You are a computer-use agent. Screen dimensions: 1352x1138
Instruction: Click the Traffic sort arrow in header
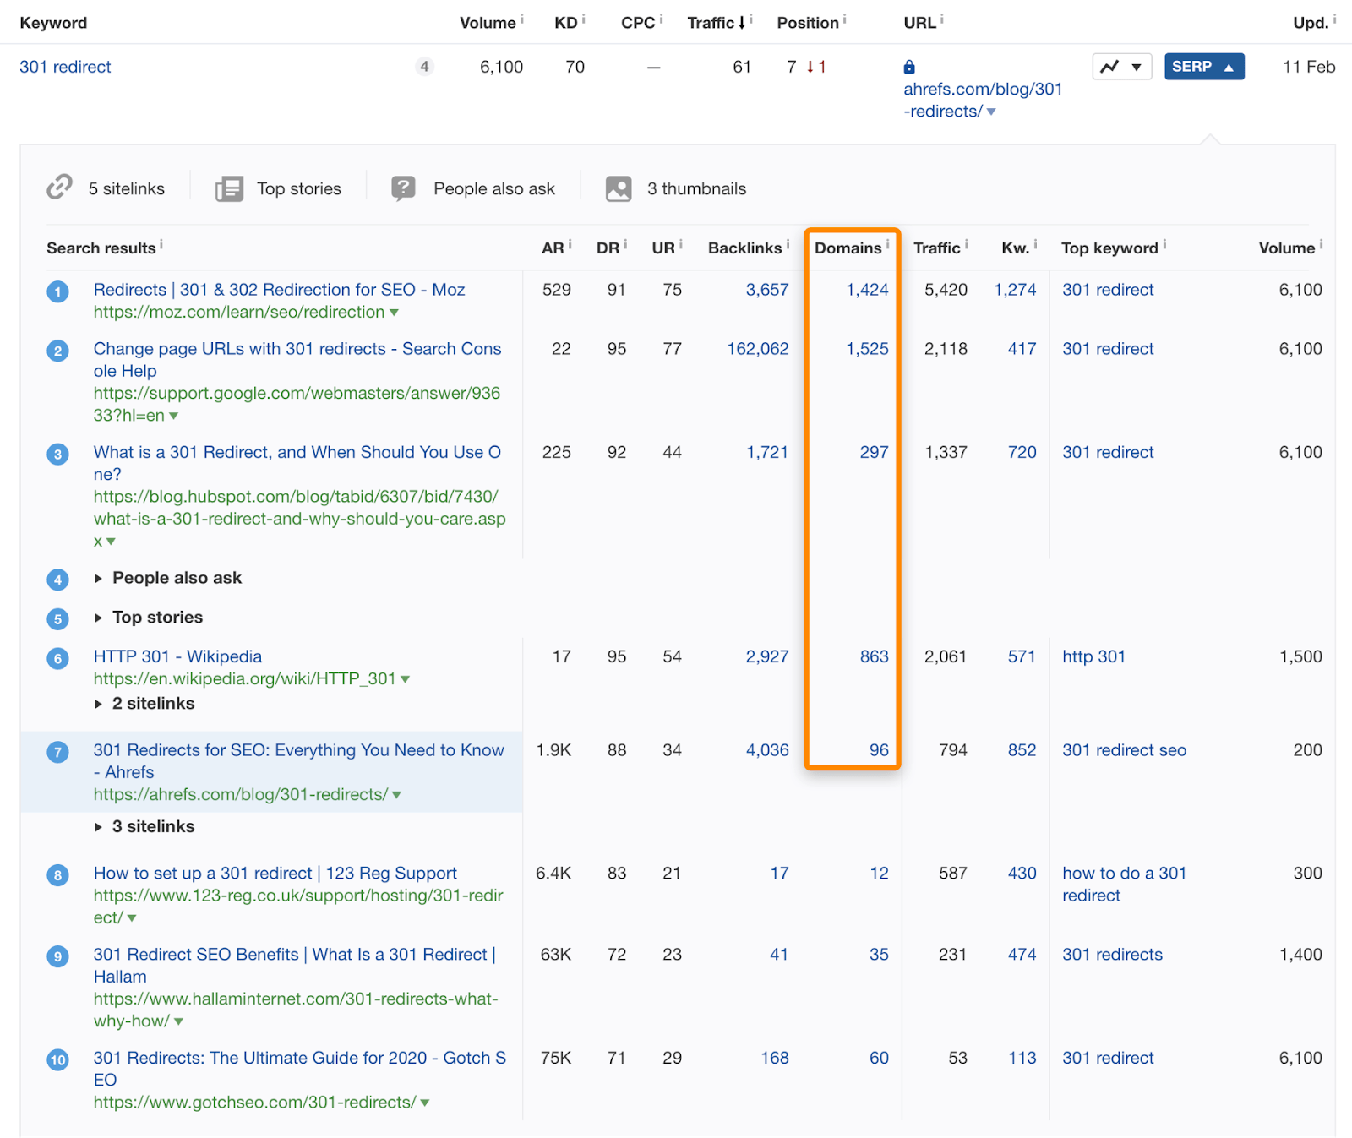pyautogui.click(x=743, y=22)
